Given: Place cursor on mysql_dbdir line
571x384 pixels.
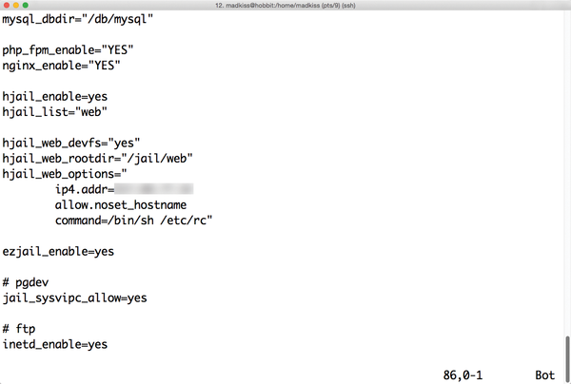Looking at the screenshot, I should (78, 19).
